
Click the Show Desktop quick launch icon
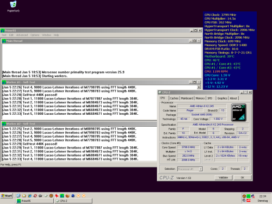[x=18, y=196]
